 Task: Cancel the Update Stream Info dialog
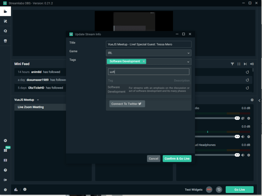coord(153,159)
